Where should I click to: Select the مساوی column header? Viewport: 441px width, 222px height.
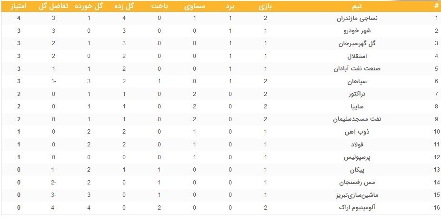pos(195,6)
